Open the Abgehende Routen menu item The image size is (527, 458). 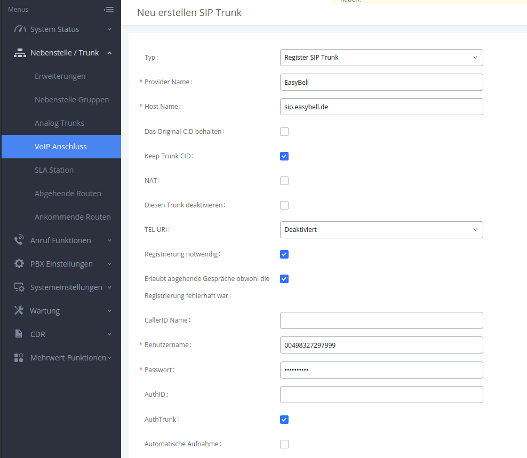click(x=68, y=194)
